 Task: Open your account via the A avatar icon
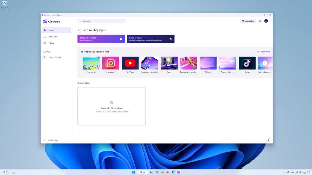pyautogui.click(x=266, y=21)
